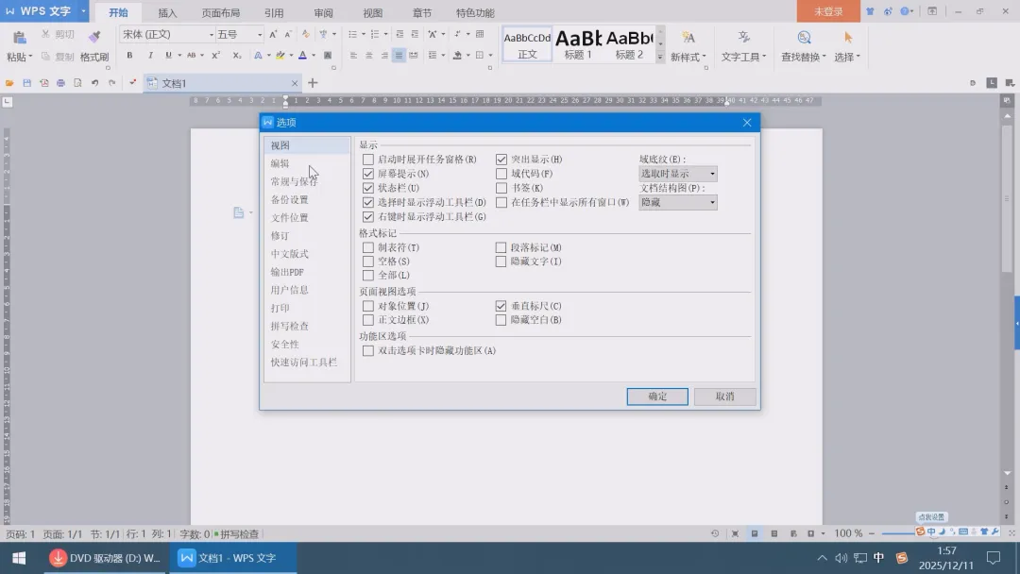Apply the 正文 style
Screen dimensions: 1020x574
point(527,44)
